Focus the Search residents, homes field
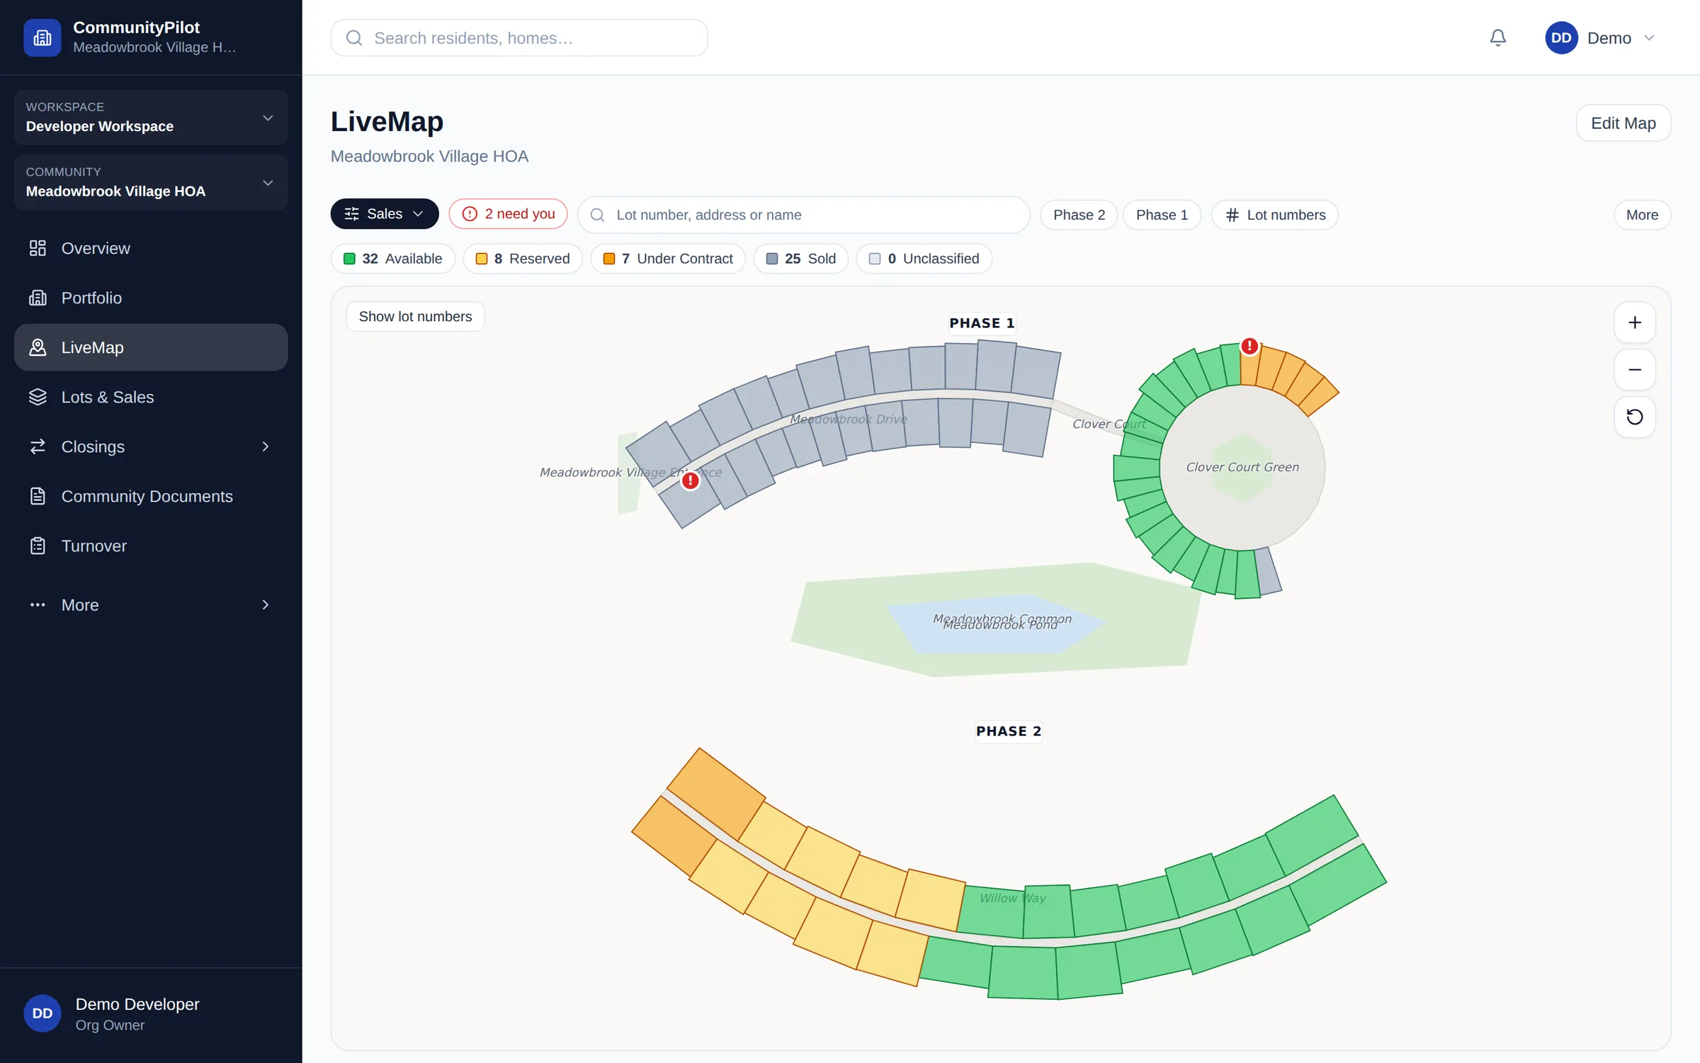The width and height of the screenshot is (1700, 1063). tap(519, 38)
